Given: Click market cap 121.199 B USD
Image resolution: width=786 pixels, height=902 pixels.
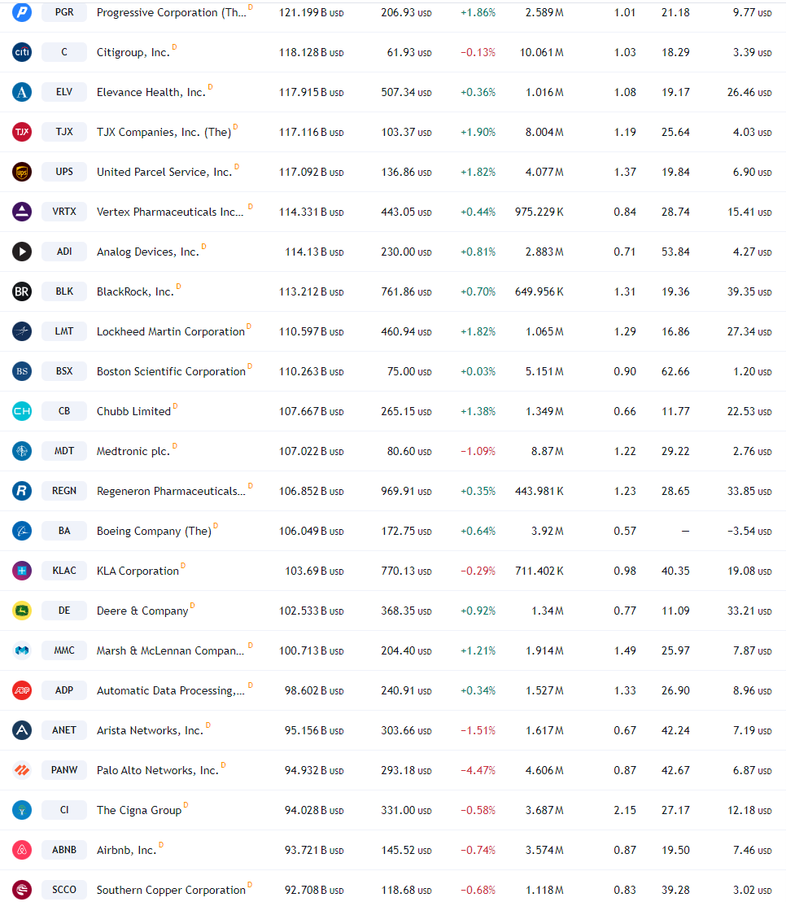Looking at the screenshot, I should 311,13.
